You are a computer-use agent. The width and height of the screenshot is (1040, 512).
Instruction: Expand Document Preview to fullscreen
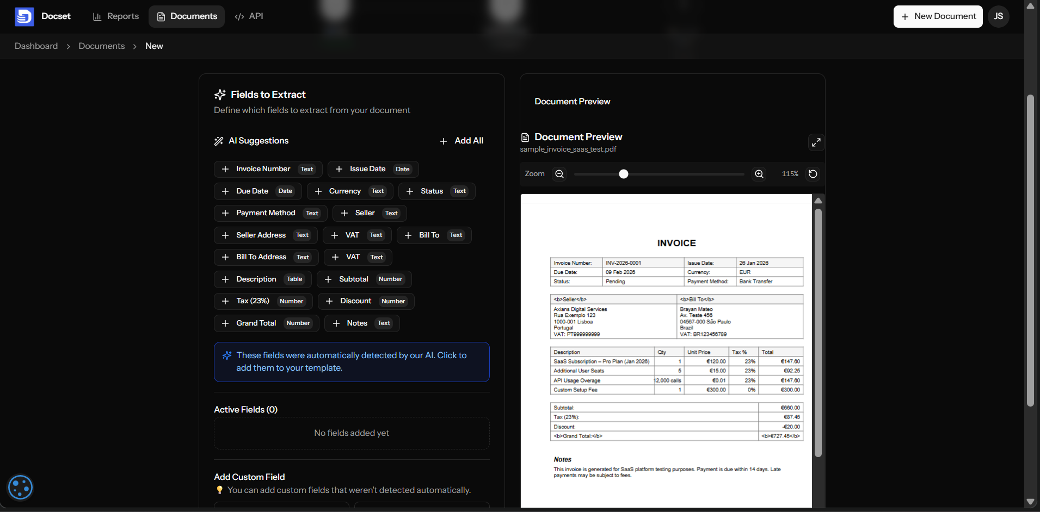coord(816,142)
